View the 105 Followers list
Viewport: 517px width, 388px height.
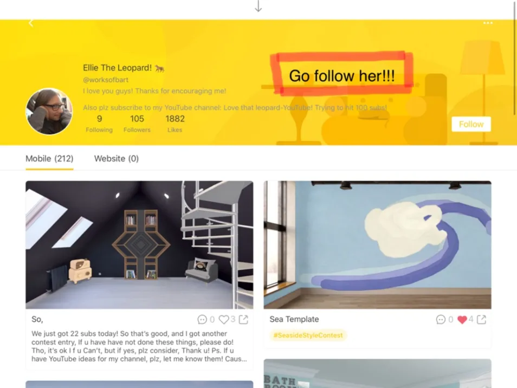tap(137, 124)
